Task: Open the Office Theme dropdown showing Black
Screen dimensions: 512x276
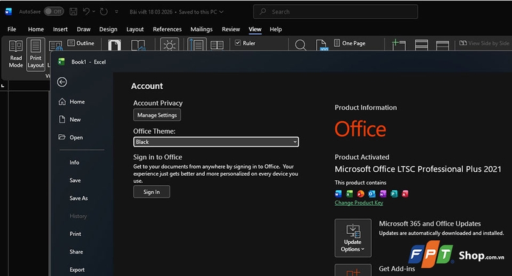Action: pyautogui.click(x=216, y=142)
